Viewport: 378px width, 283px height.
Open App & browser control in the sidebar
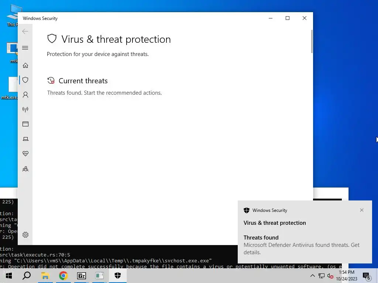25,124
